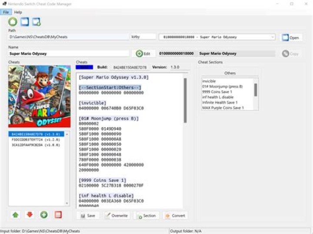Click the blue color swatch beside Build
Viewport: 313px width, 234px height.
(84, 67)
